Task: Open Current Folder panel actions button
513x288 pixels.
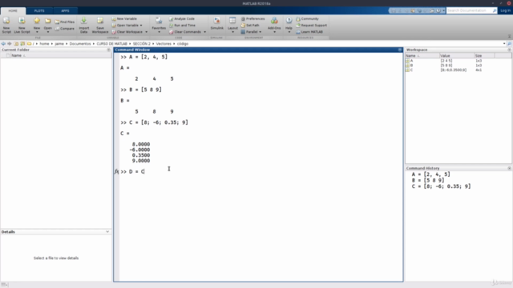Action: (109, 50)
